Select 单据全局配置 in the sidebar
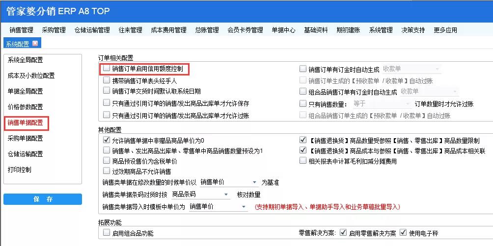493x246 pixels. (x=25, y=91)
